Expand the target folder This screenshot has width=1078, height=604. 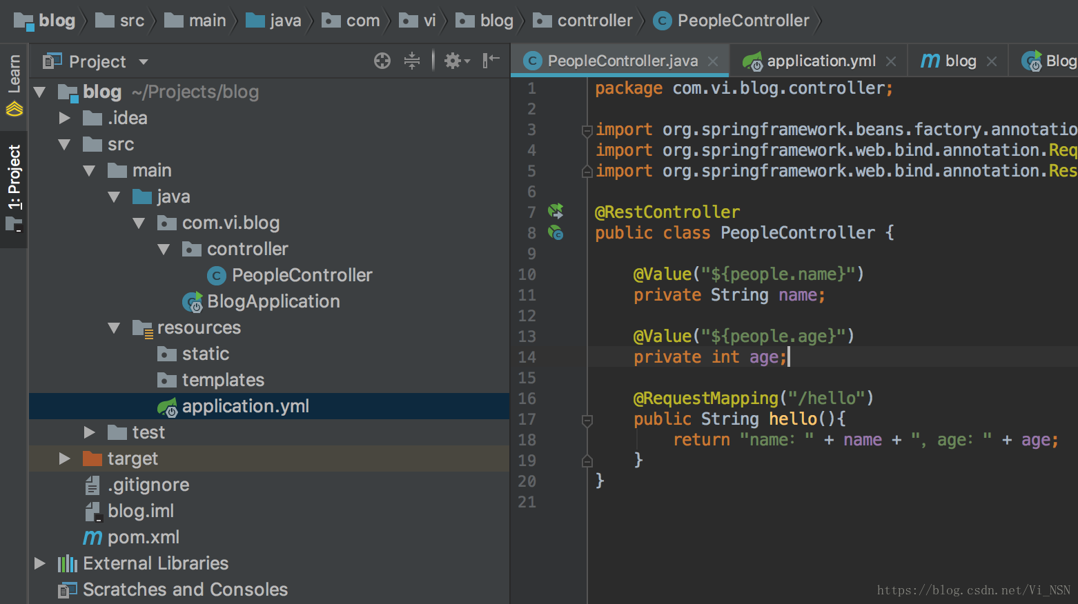point(64,459)
